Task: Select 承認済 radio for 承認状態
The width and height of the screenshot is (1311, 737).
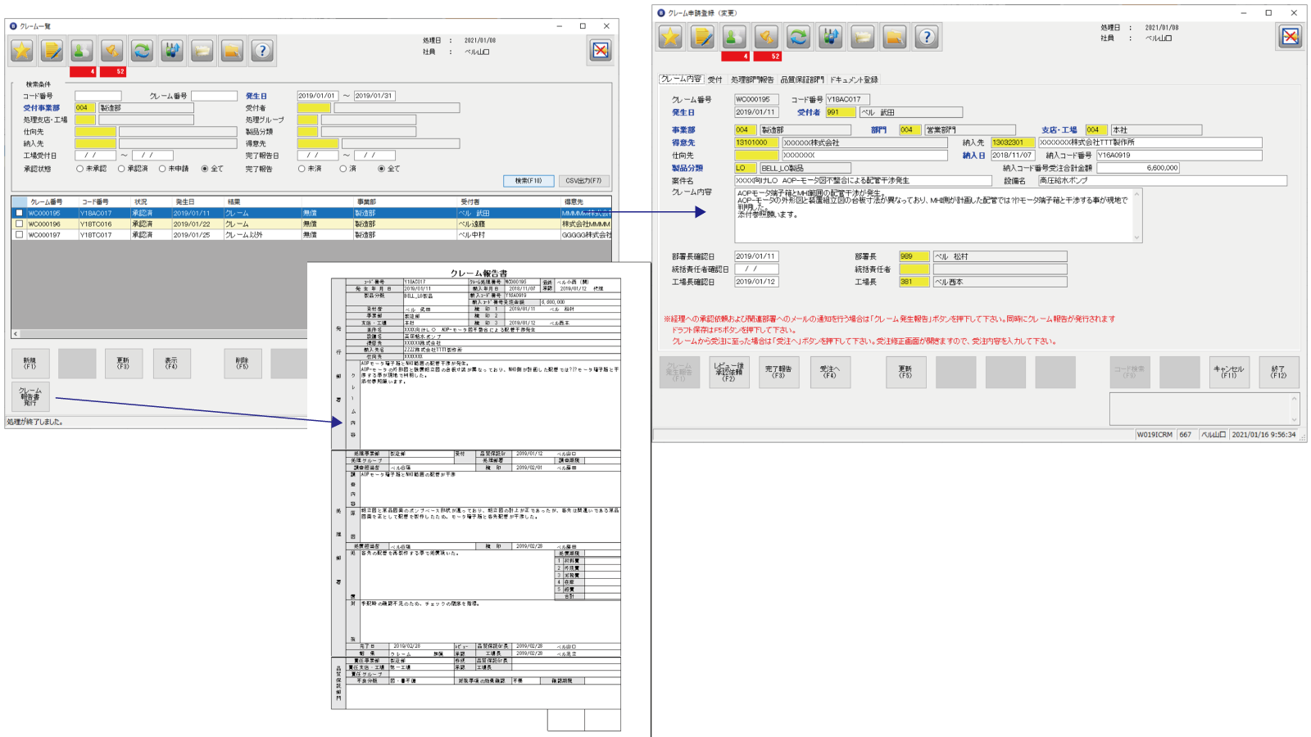Action: point(121,169)
